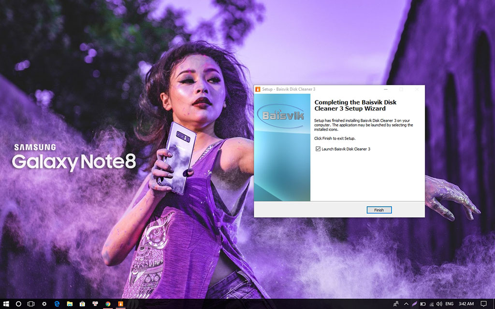Click the ENG language indicator
This screenshot has width=495, height=309.
coord(449,304)
